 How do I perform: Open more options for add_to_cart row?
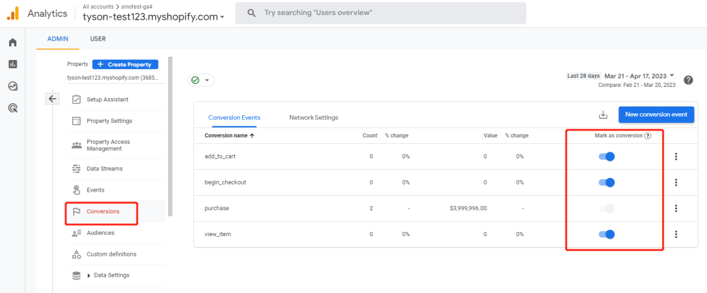(x=676, y=156)
